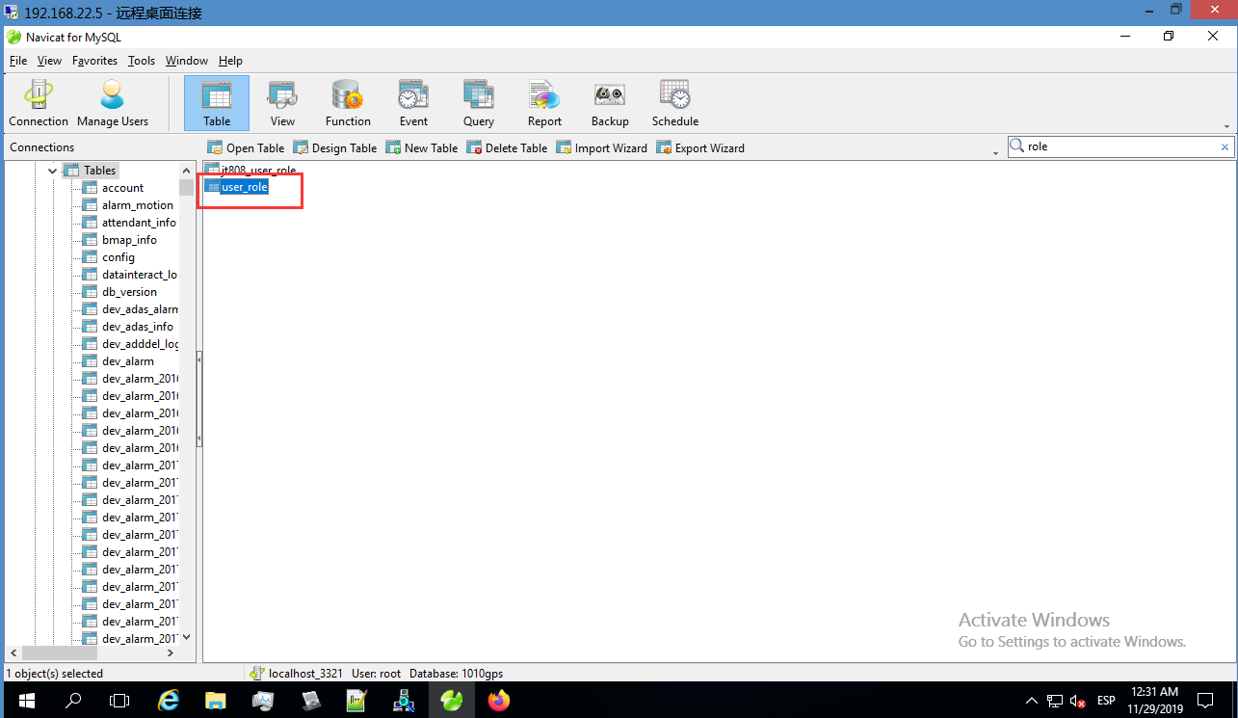Switch to the View objects
The width and height of the screenshot is (1238, 718).
(282, 103)
